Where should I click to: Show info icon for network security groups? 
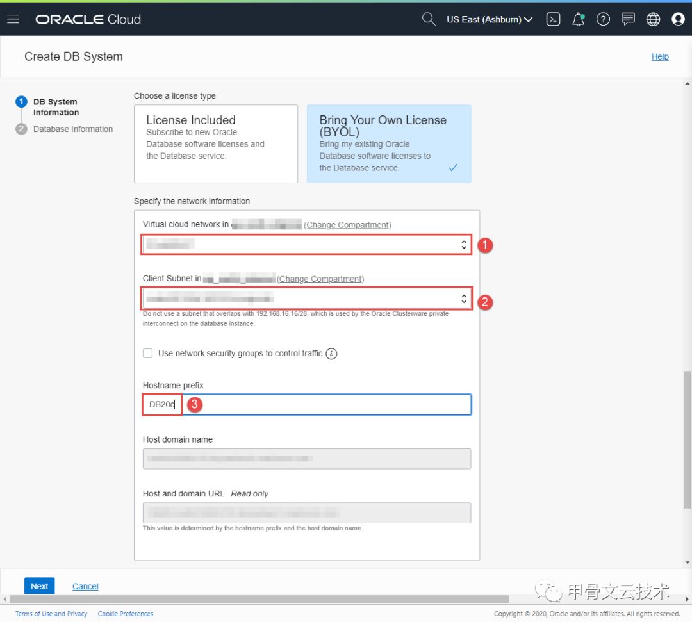click(331, 354)
